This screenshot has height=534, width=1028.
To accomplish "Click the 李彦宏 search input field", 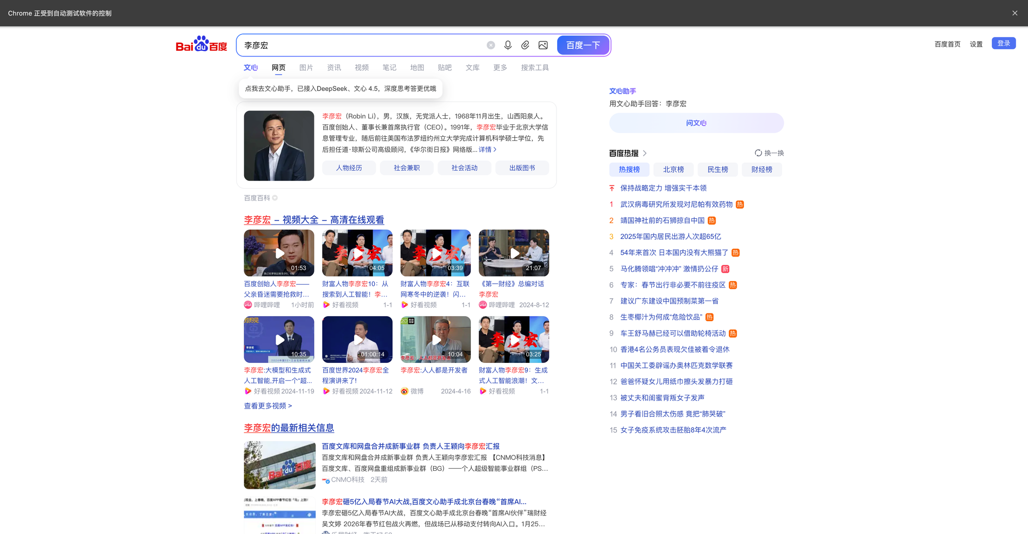I will (360, 45).
